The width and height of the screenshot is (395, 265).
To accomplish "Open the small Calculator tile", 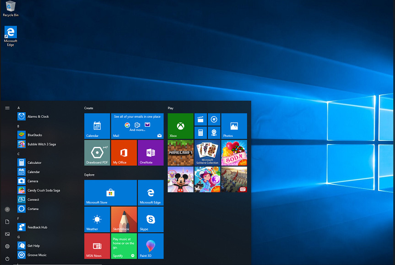I will pyautogui.click(x=200, y=133).
